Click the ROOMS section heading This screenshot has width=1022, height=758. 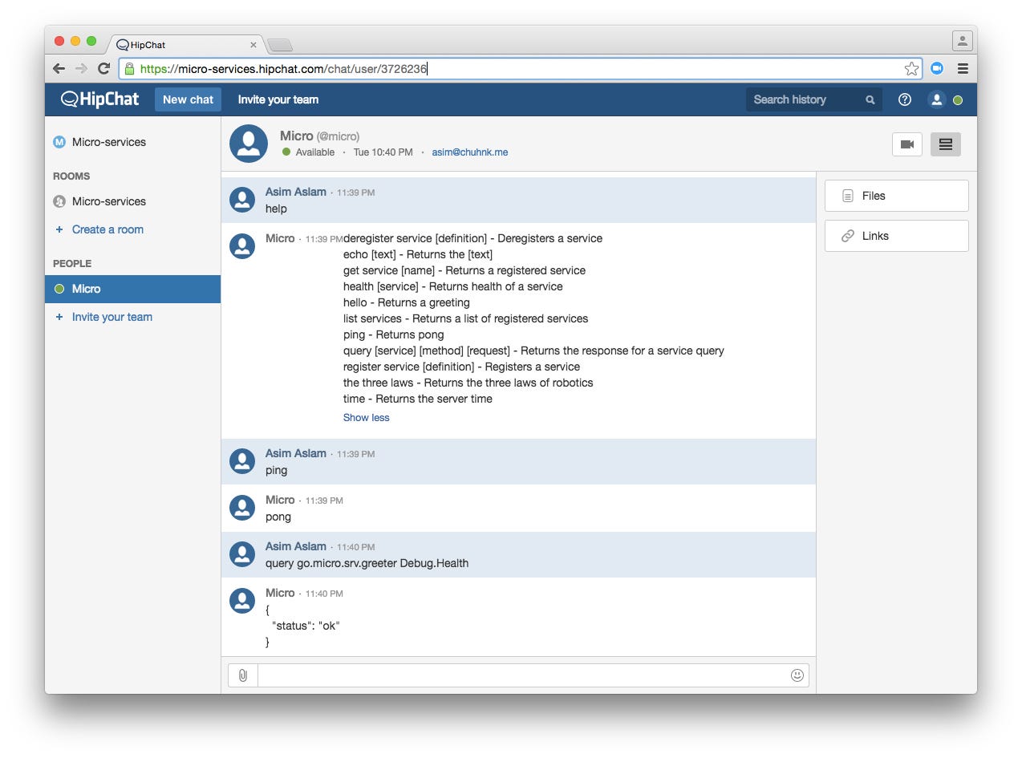click(71, 176)
